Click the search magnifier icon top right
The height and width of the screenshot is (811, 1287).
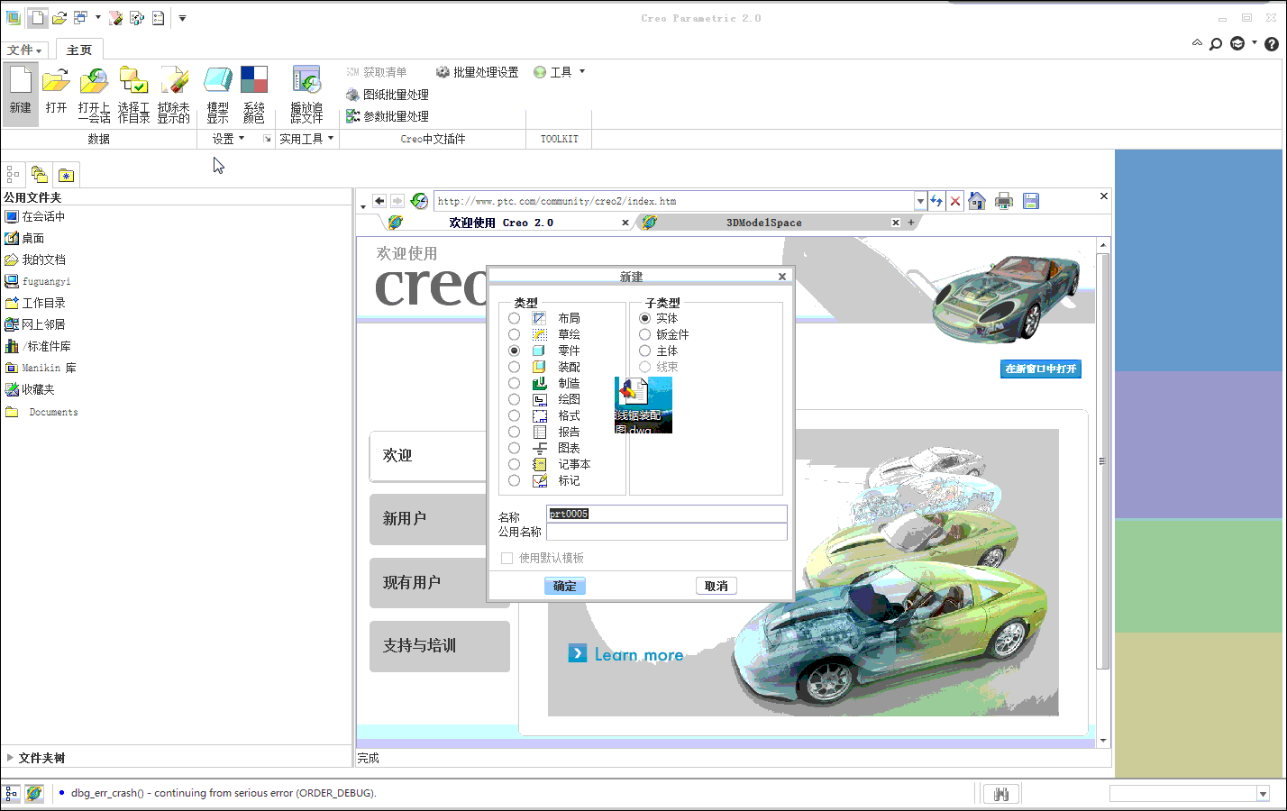[x=1216, y=43]
